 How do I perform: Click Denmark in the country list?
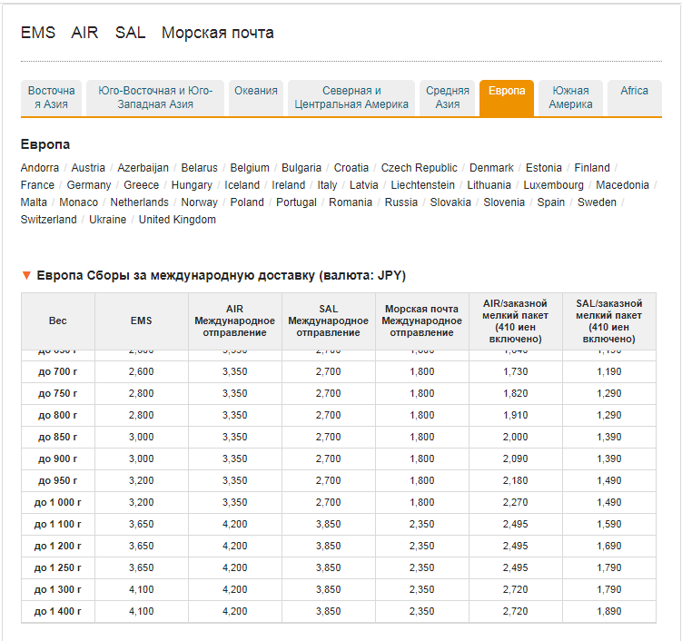click(x=491, y=168)
